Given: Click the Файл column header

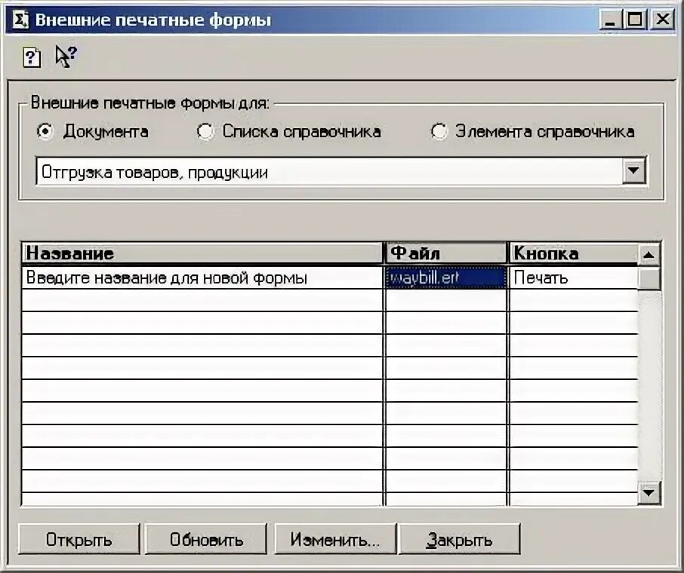Looking at the screenshot, I should [446, 253].
